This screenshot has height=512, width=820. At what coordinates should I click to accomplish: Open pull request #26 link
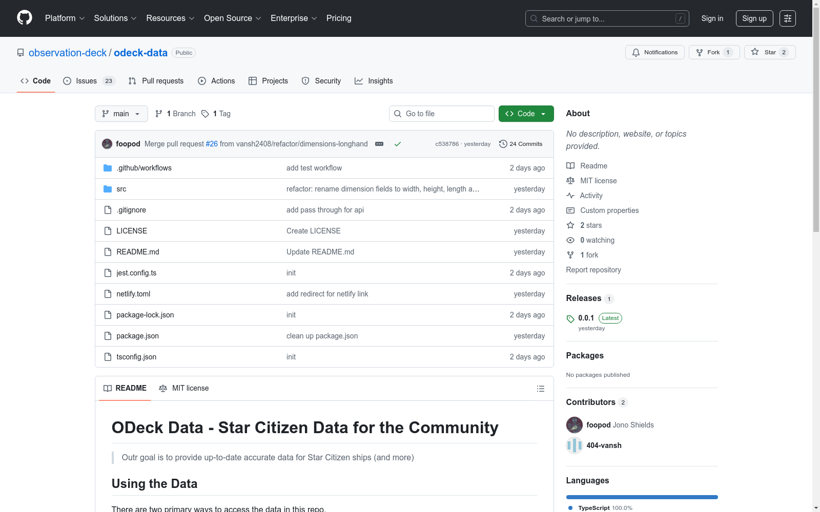212,144
